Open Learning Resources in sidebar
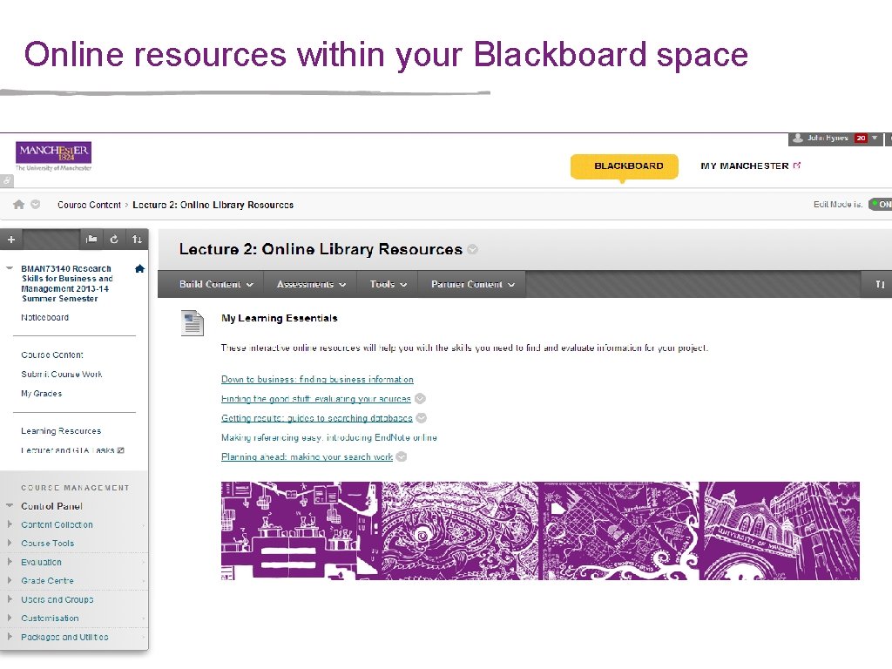This screenshot has height=669, width=892. [61, 431]
